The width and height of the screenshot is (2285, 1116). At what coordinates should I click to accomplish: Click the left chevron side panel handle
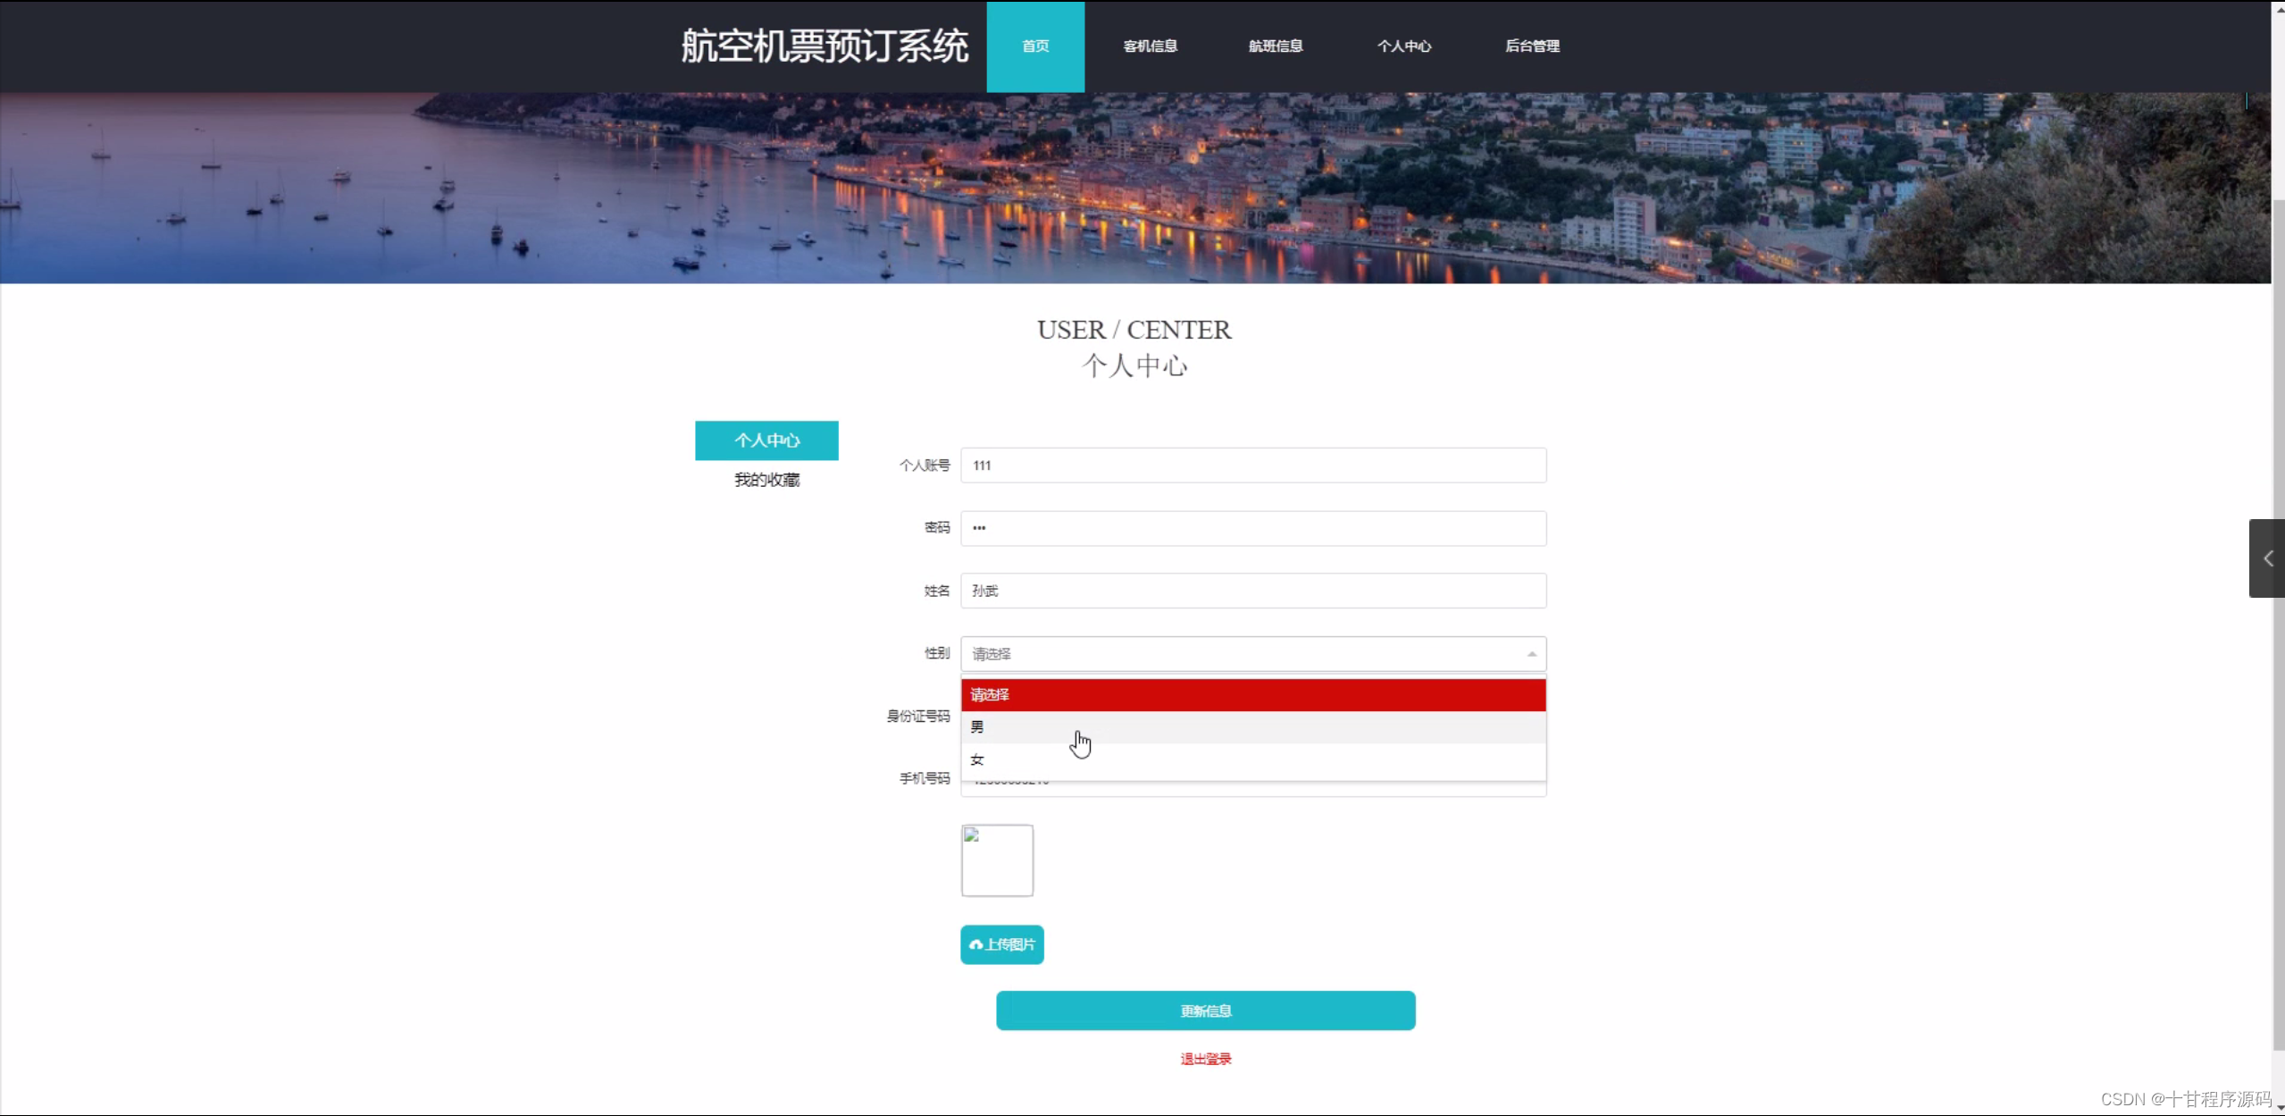tap(2267, 558)
